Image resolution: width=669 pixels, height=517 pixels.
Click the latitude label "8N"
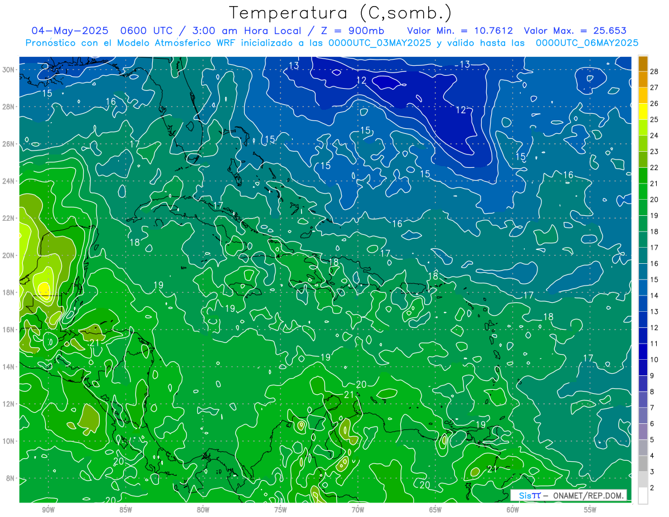[10, 479]
